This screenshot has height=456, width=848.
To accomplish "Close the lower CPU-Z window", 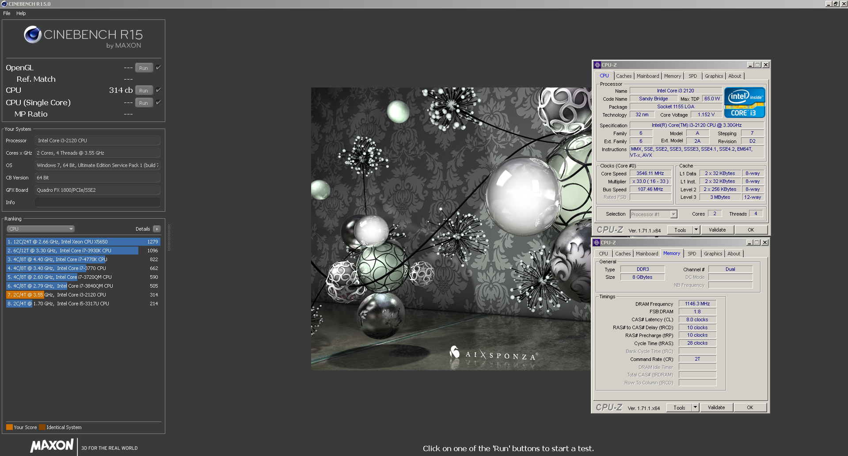I will (765, 243).
